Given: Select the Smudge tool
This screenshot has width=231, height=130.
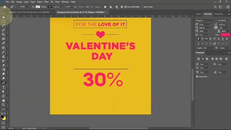Looking at the screenshot, I should click(3, 74).
